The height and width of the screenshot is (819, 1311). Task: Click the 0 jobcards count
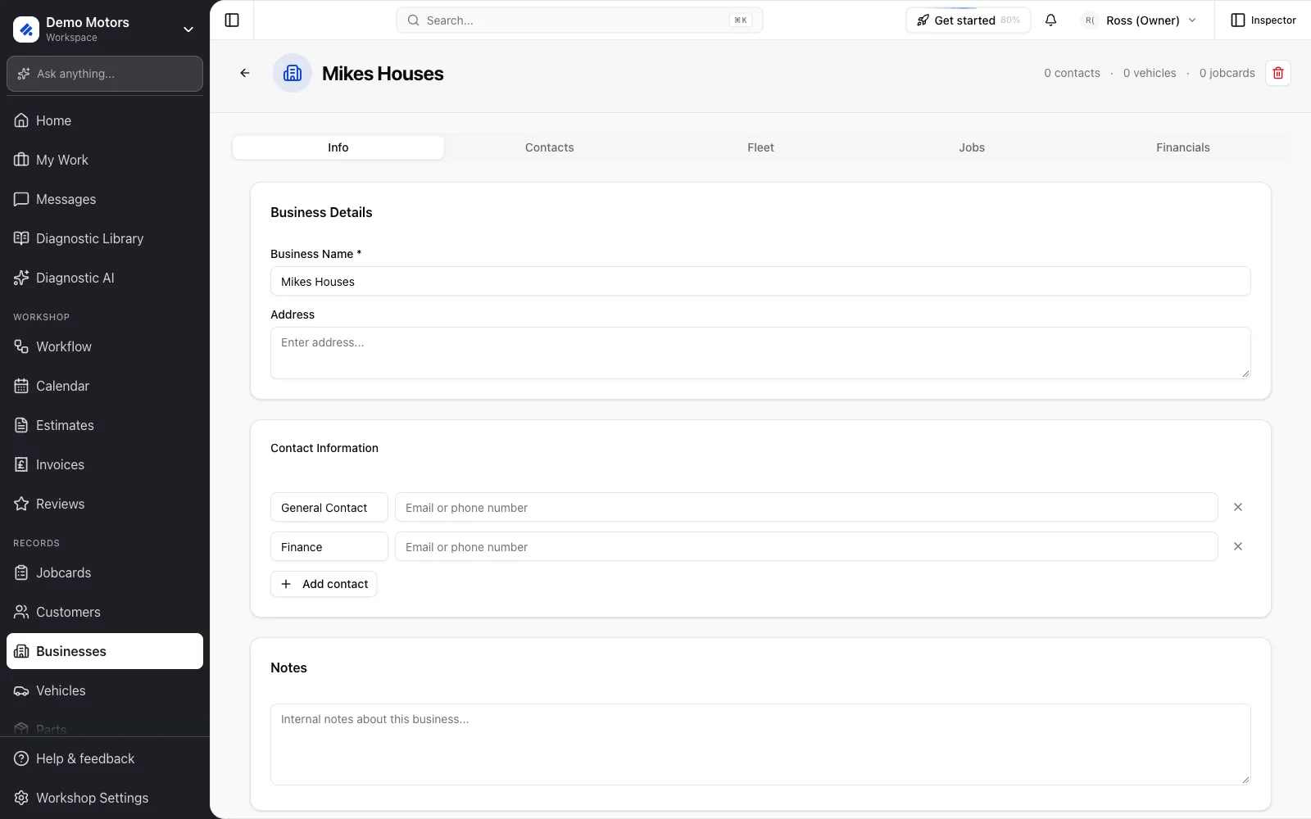point(1227,73)
